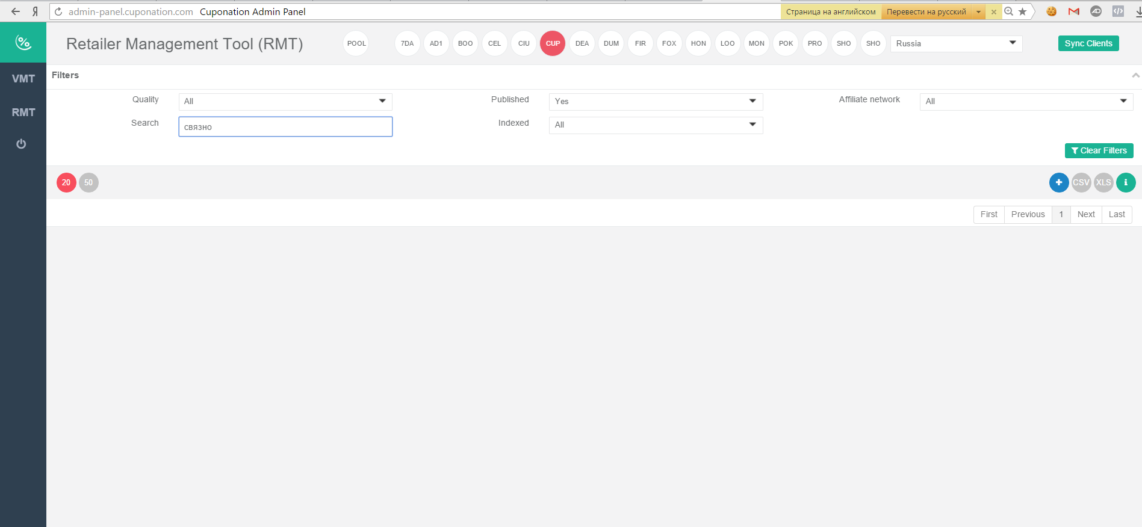Select the MON client circle

coord(757,43)
